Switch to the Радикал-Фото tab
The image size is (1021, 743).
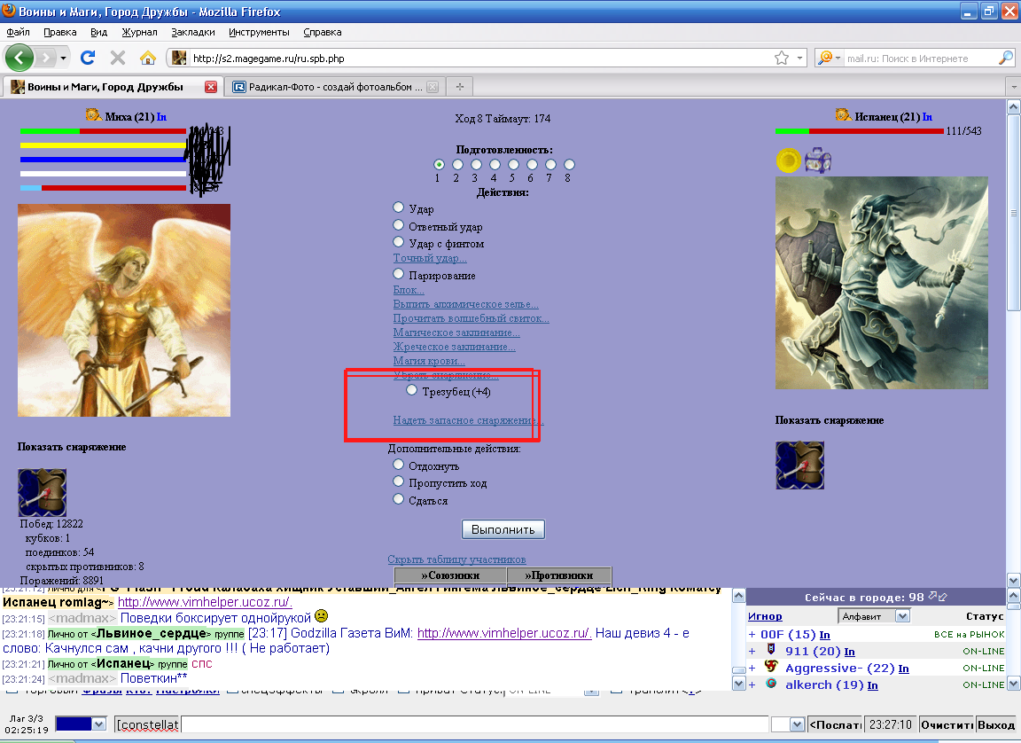tap(335, 87)
